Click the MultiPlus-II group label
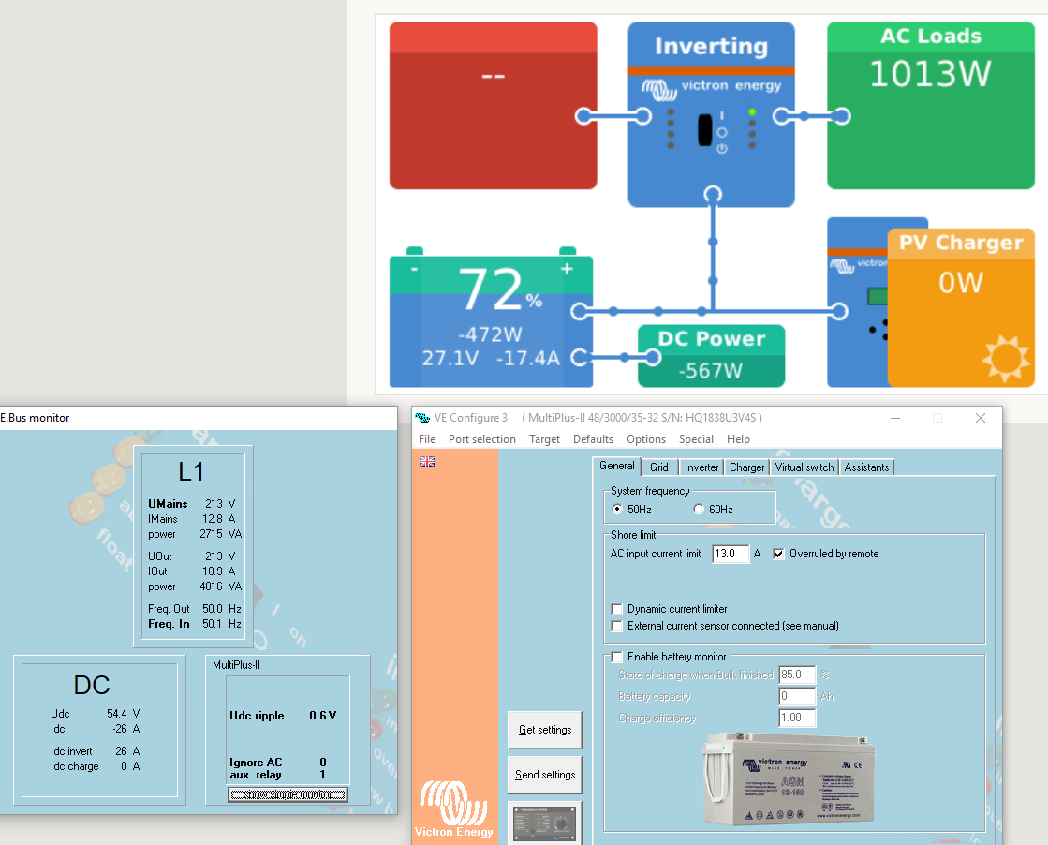The width and height of the screenshot is (1048, 845). (x=236, y=664)
